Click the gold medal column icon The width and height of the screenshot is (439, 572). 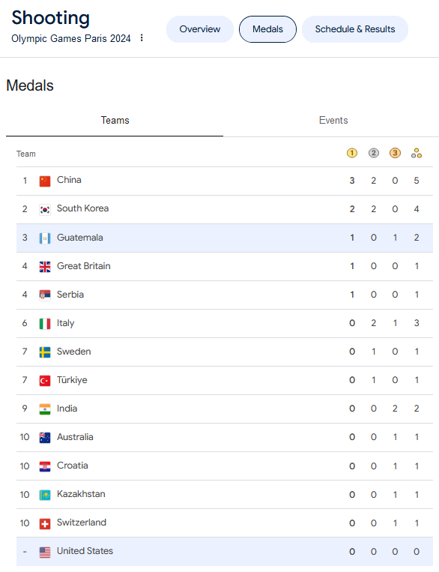pos(352,153)
